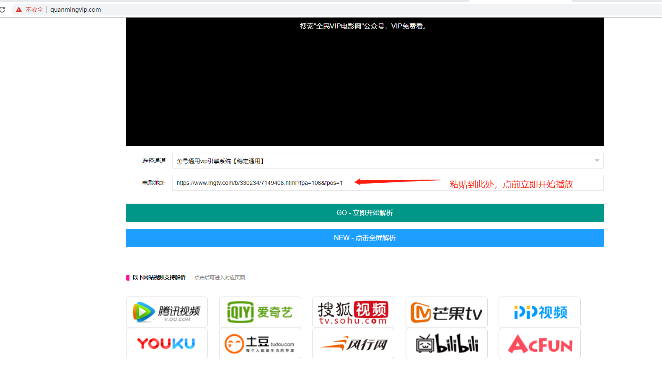Click the quanmingvip.com address bar
The width and height of the screenshot is (662, 376).
(x=75, y=10)
